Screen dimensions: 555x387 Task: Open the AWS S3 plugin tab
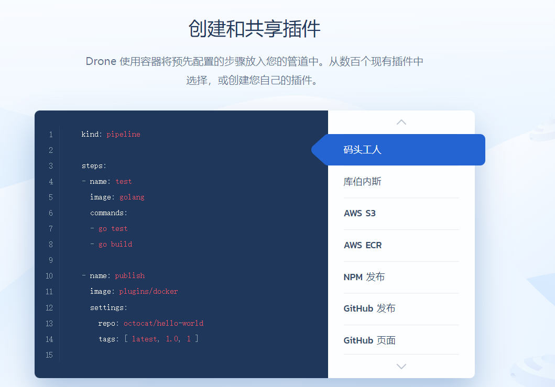(x=401, y=214)
